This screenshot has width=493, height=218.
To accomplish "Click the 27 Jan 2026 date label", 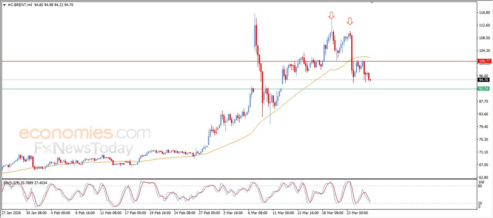I will [x=12, y=212].
